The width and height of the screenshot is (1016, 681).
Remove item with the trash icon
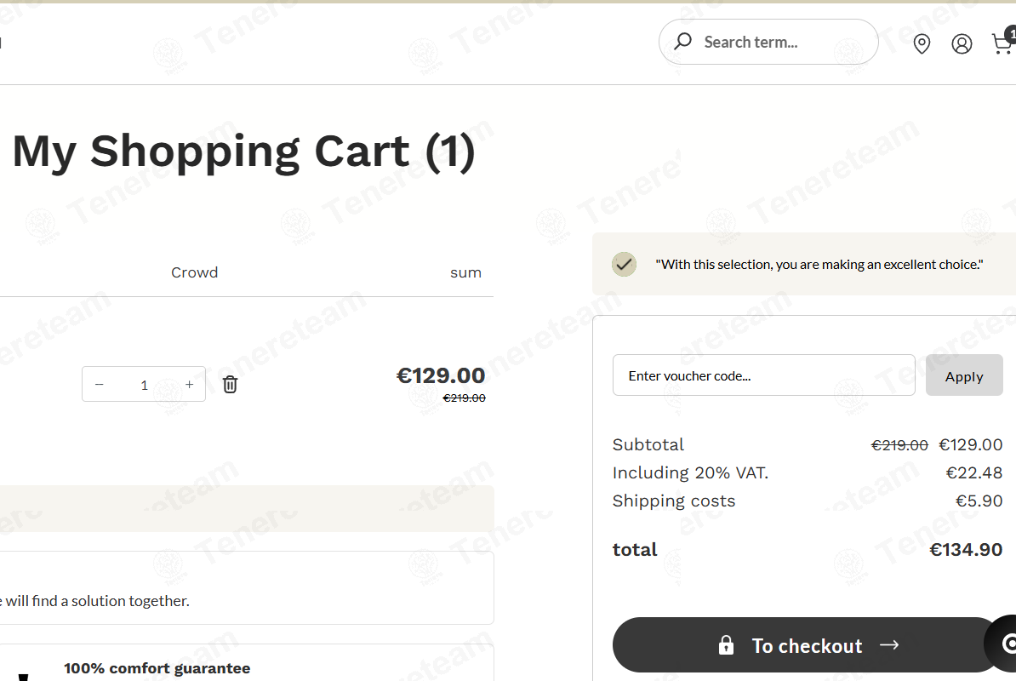(230, 384)
